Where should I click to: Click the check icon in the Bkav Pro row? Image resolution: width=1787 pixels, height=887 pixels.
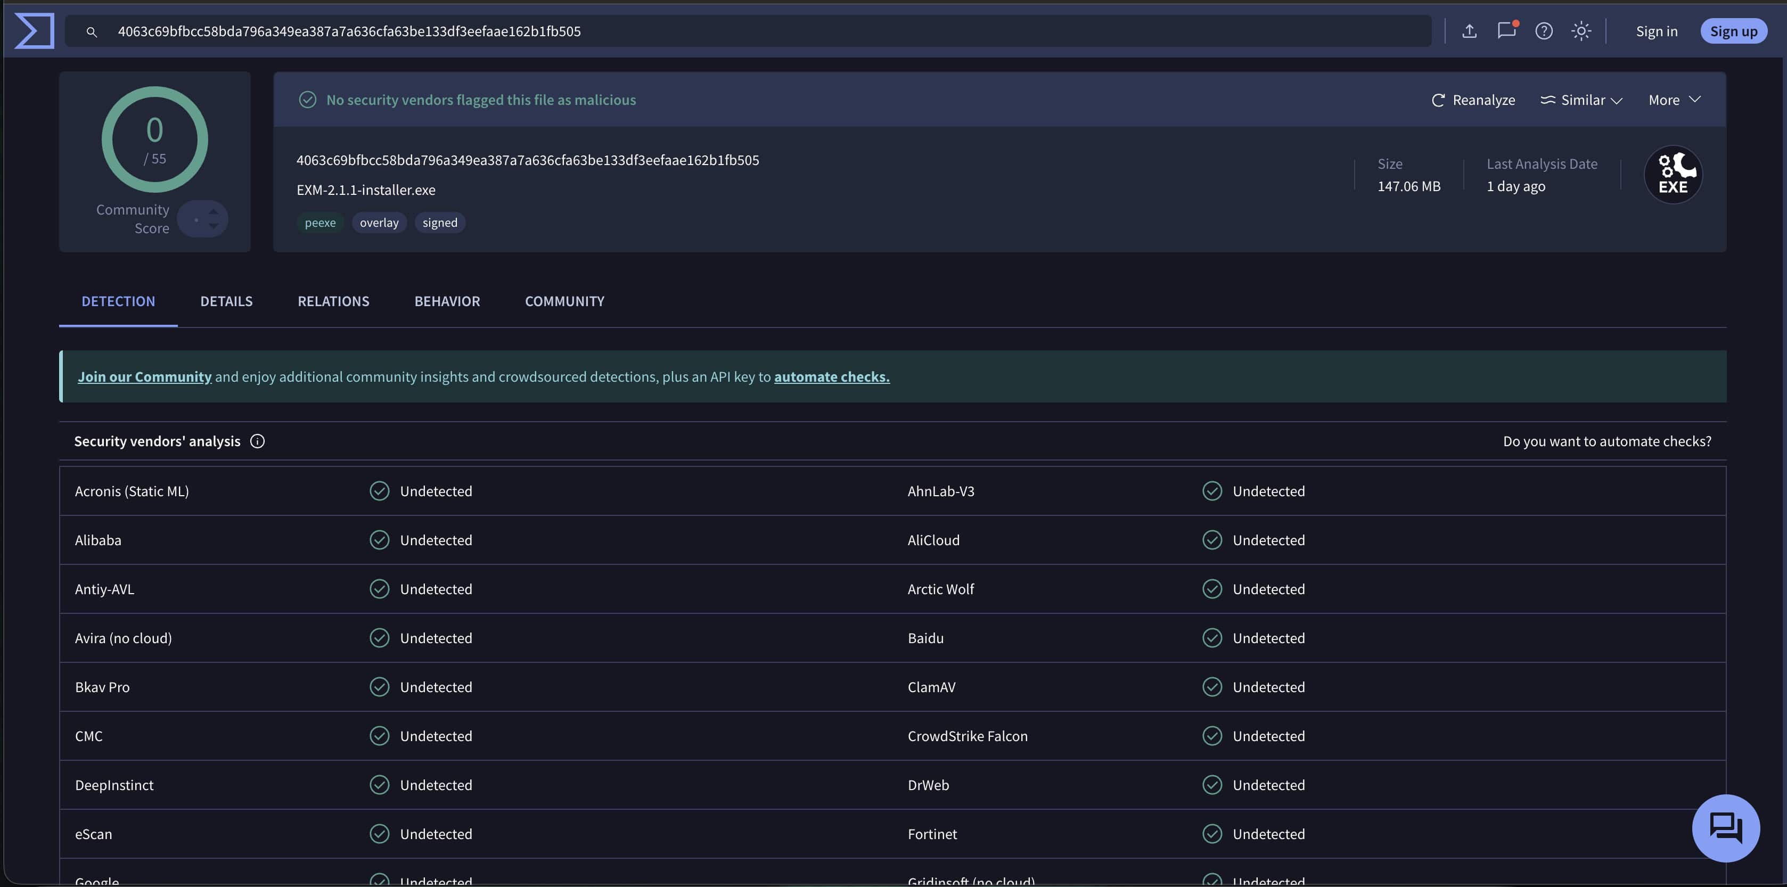click(380, 687)
